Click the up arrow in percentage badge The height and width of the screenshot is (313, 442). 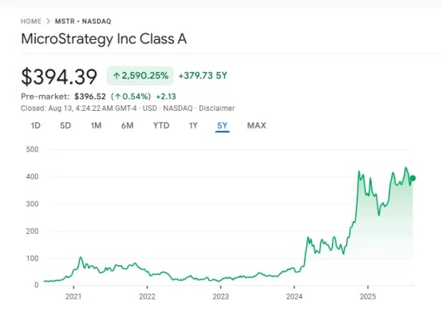point(116,76)
